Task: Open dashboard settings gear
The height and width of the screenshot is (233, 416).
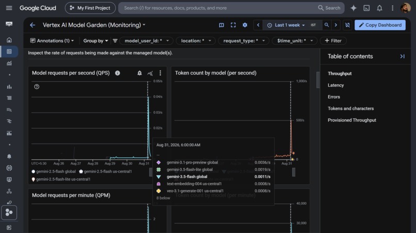Action: (245, 25)
